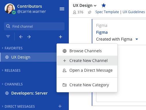This screenshot has width=146, height=110.
Task: Select UX Design channel in sidebar
Action: (28, 57)
